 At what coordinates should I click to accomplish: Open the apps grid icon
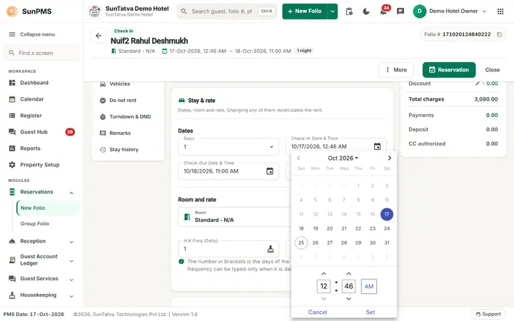[x=500, y=11]
